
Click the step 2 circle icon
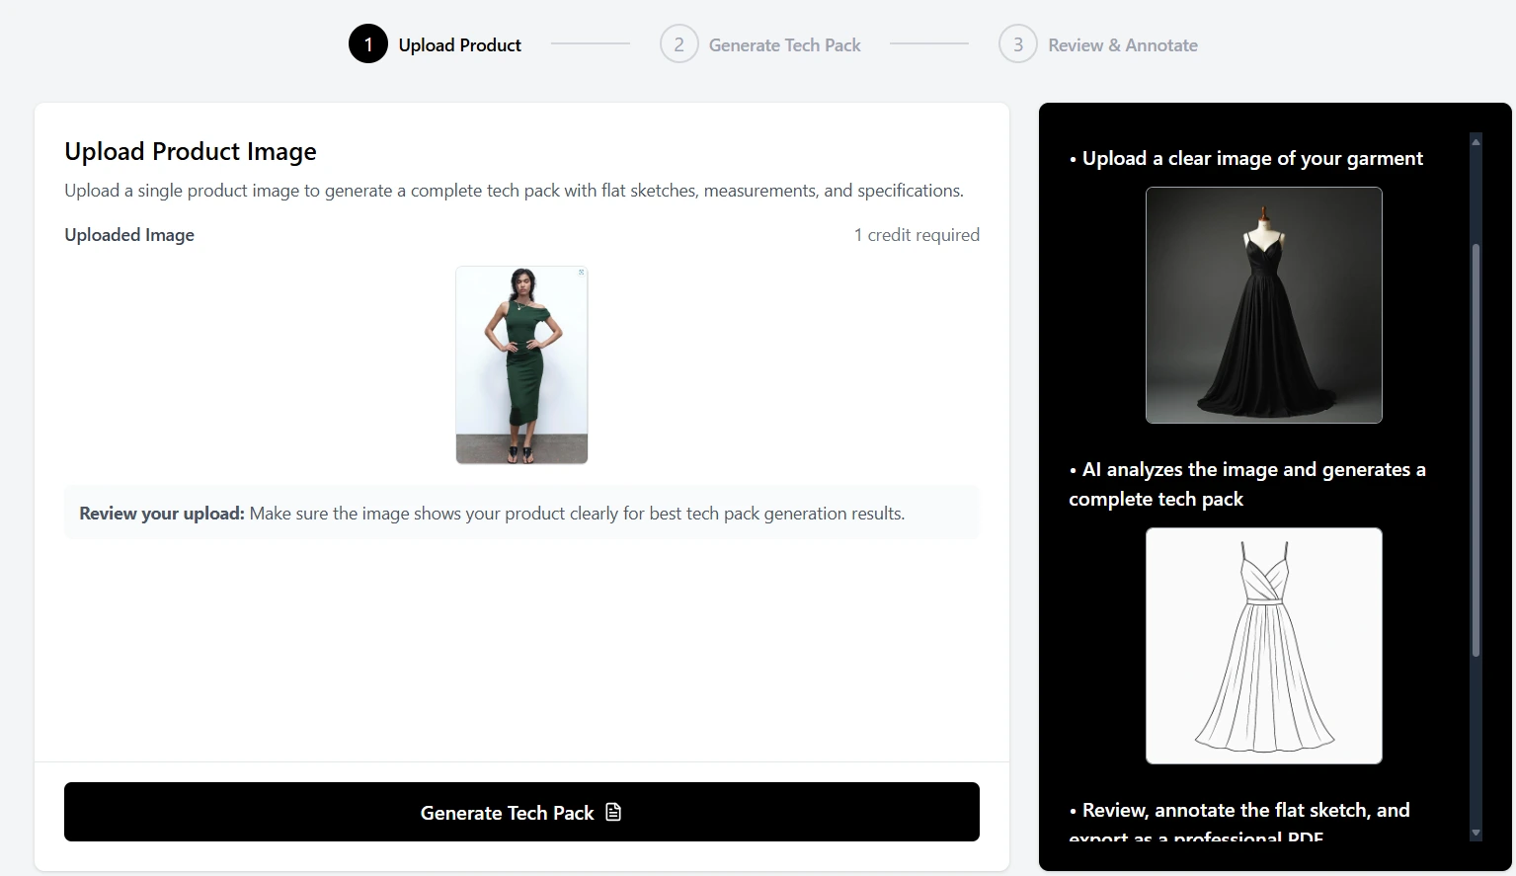678,44
